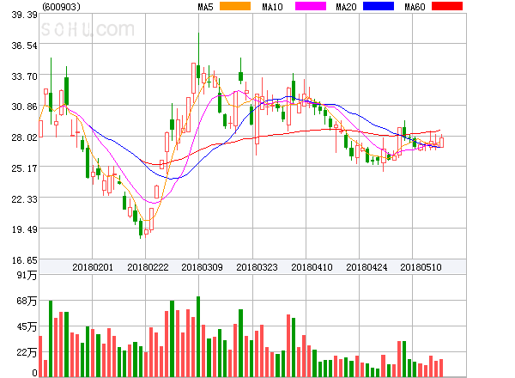515x378 pixels.
Task: Click the 20180410 date label
Action: coord(312,267)
